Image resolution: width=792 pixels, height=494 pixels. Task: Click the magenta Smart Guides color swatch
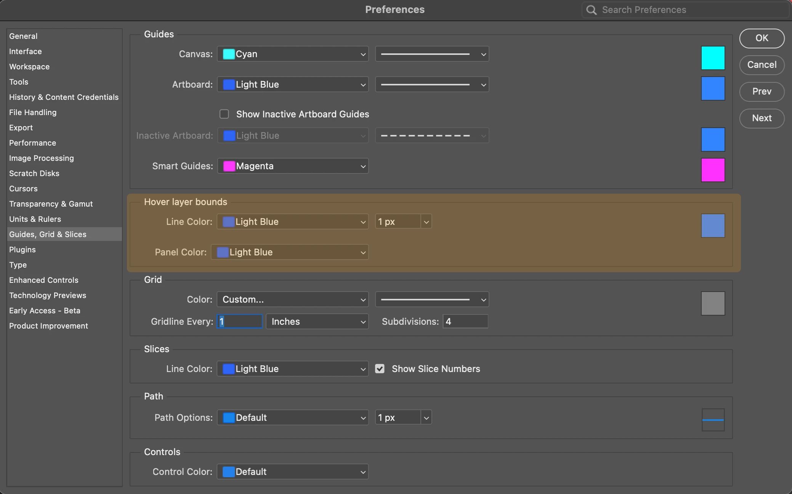tap(713, 170)
